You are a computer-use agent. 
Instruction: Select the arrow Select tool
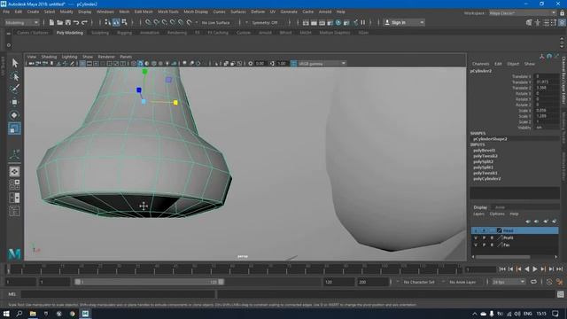pyautogui.click(x=14, y=63)
